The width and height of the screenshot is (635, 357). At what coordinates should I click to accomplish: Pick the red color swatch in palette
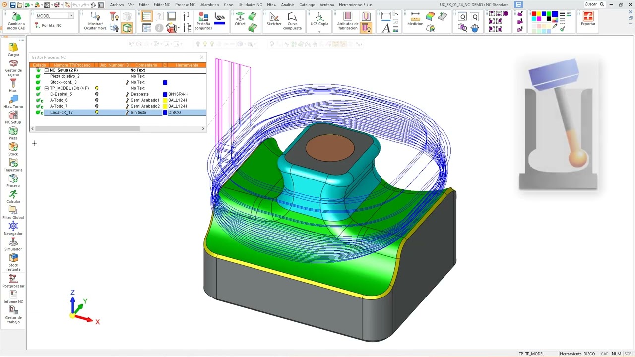click(534, 14)
